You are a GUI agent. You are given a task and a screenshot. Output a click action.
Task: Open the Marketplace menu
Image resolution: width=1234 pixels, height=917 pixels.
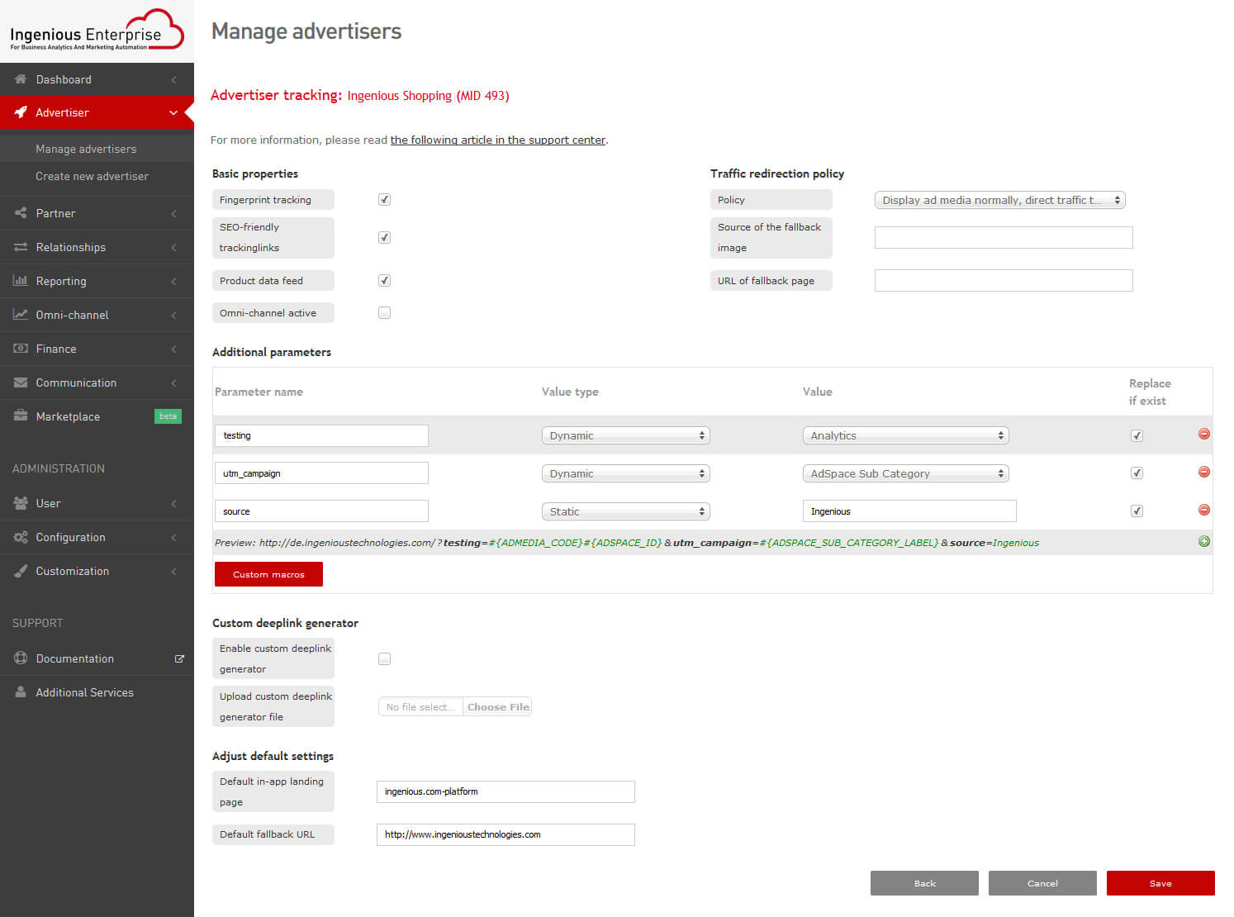coord(97,416)
